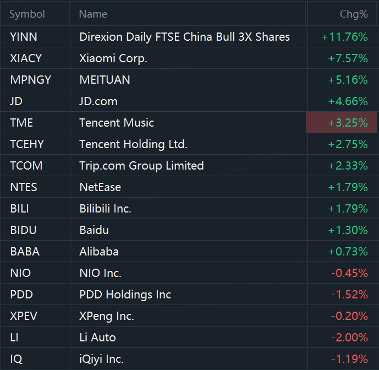379x370 pixels.
Task: Sort by Name column header
Action: 93,14
